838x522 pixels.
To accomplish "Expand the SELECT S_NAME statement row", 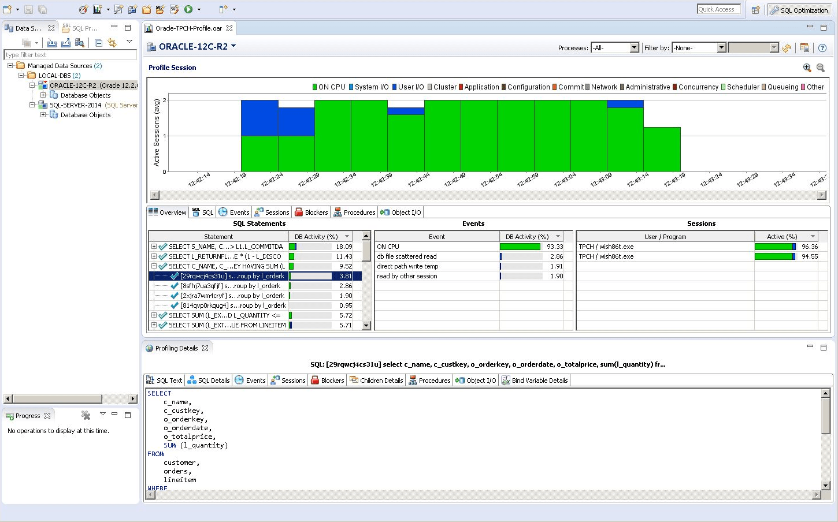I will coord(154,246).
